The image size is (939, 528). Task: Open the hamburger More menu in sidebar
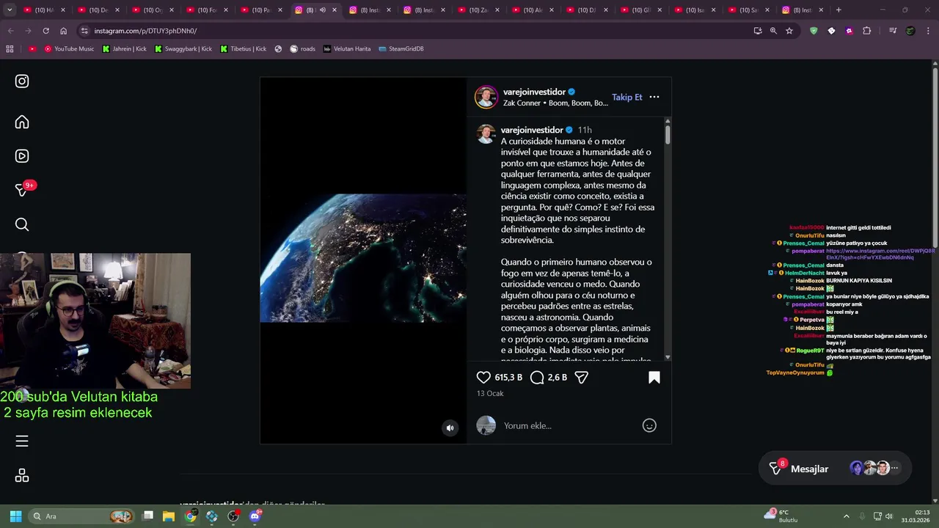[22, 441]
